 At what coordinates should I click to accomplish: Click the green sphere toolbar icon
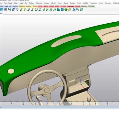[x=66, y=9]
